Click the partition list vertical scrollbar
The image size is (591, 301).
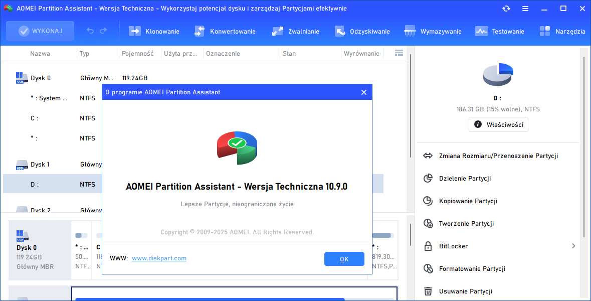(411, 106)
